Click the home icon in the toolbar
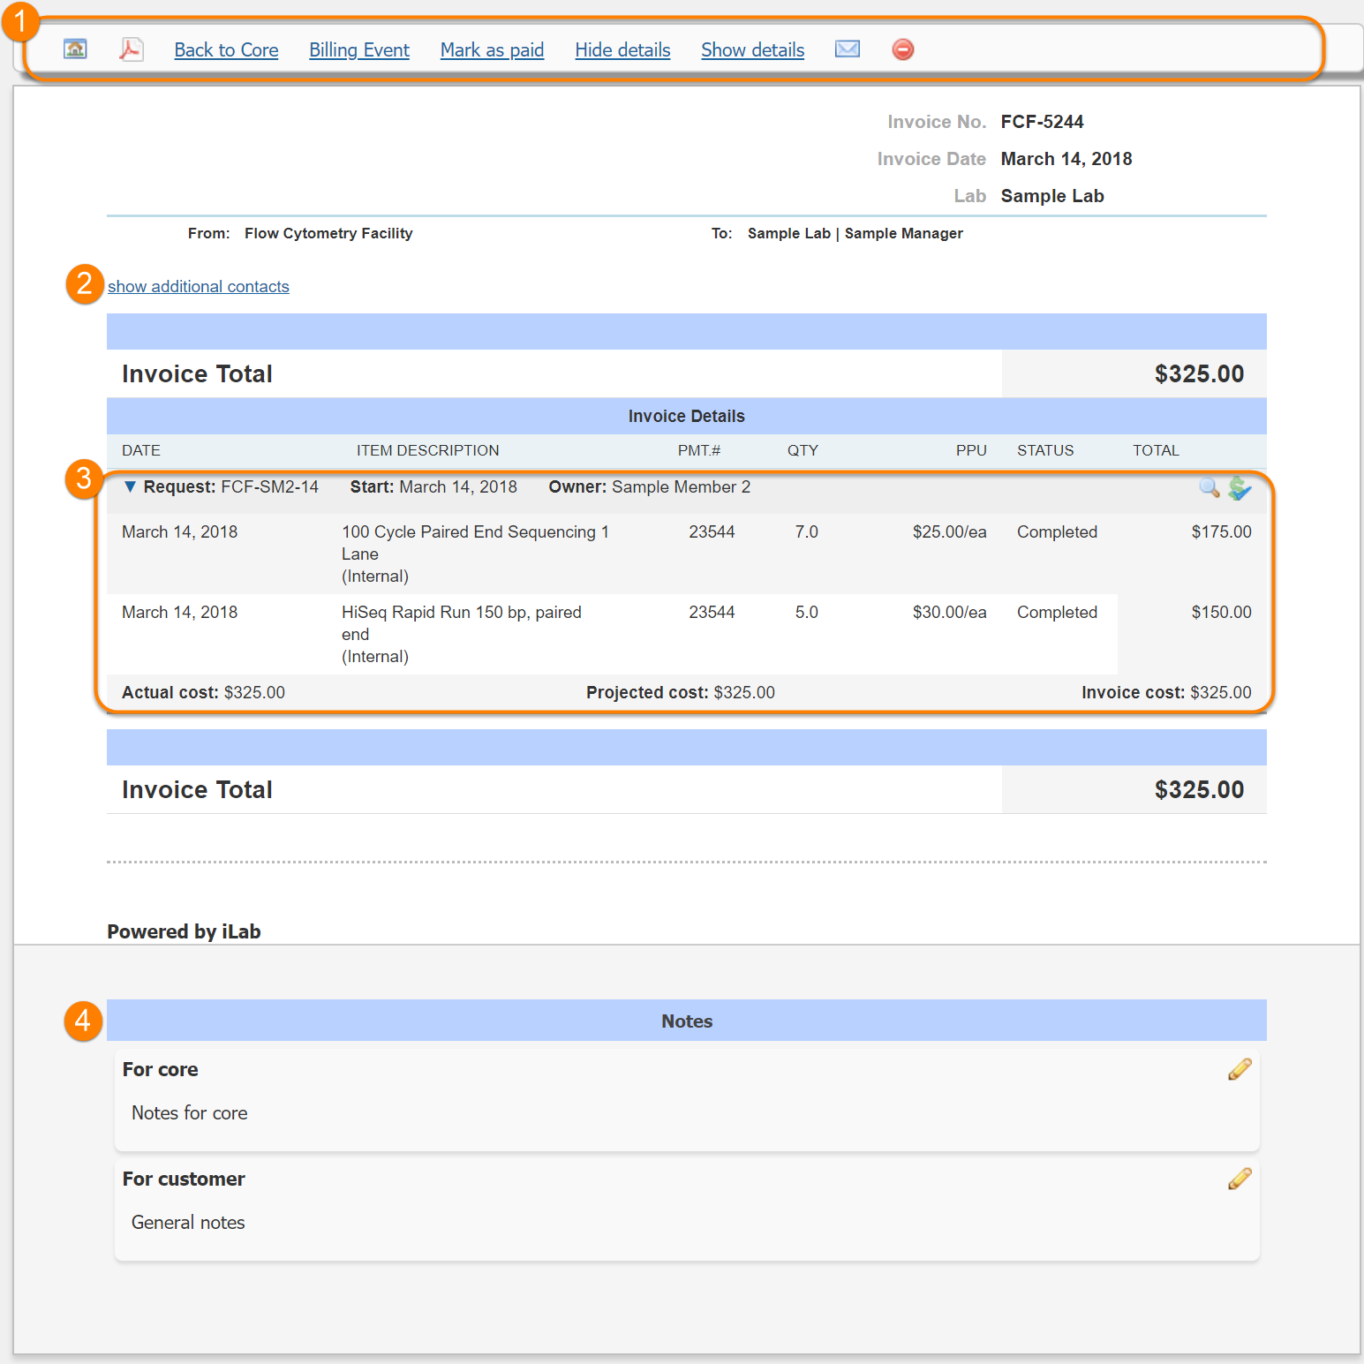The width and height of the screenshot is (1364, 1364). coord(75,49)
